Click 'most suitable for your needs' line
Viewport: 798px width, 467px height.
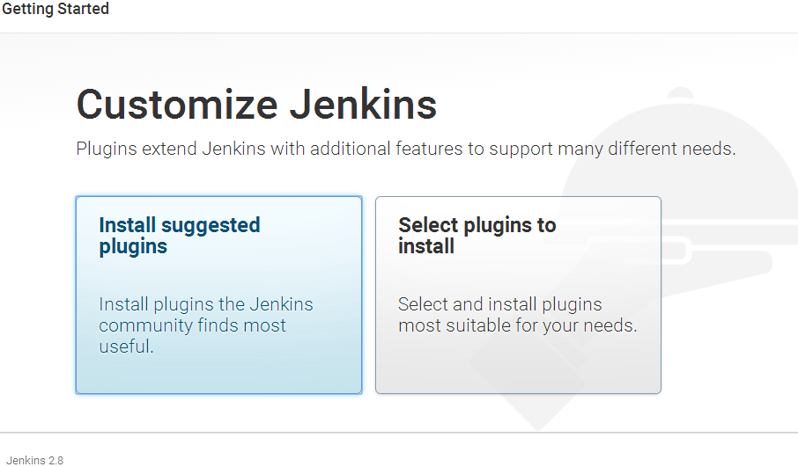517,325
